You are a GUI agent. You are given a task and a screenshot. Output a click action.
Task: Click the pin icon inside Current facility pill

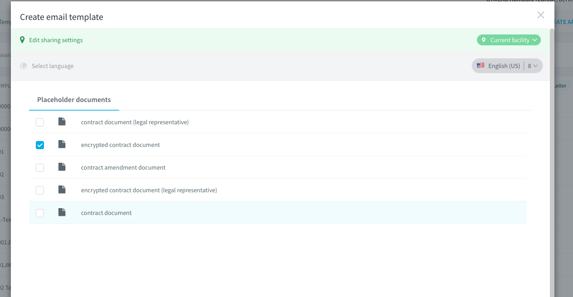pos(484,40)
